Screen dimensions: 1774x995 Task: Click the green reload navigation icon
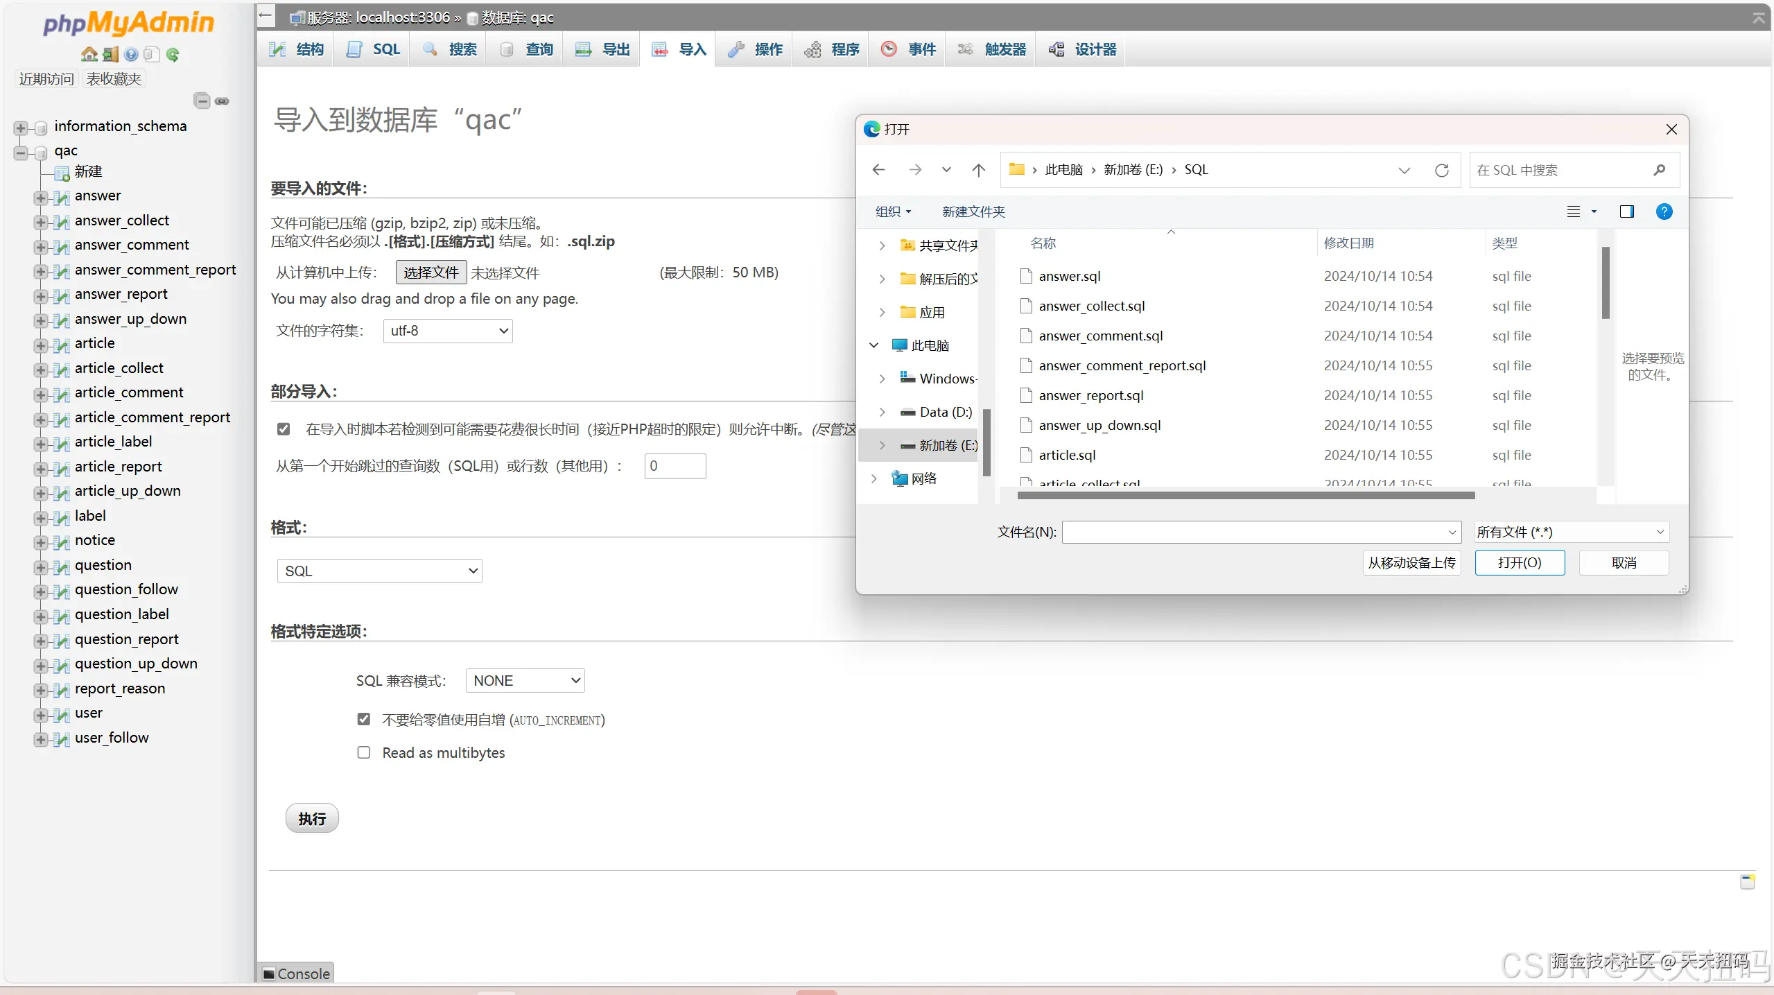(173, 55)
